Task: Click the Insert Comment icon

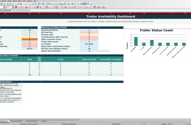Action: coord(75,4)
